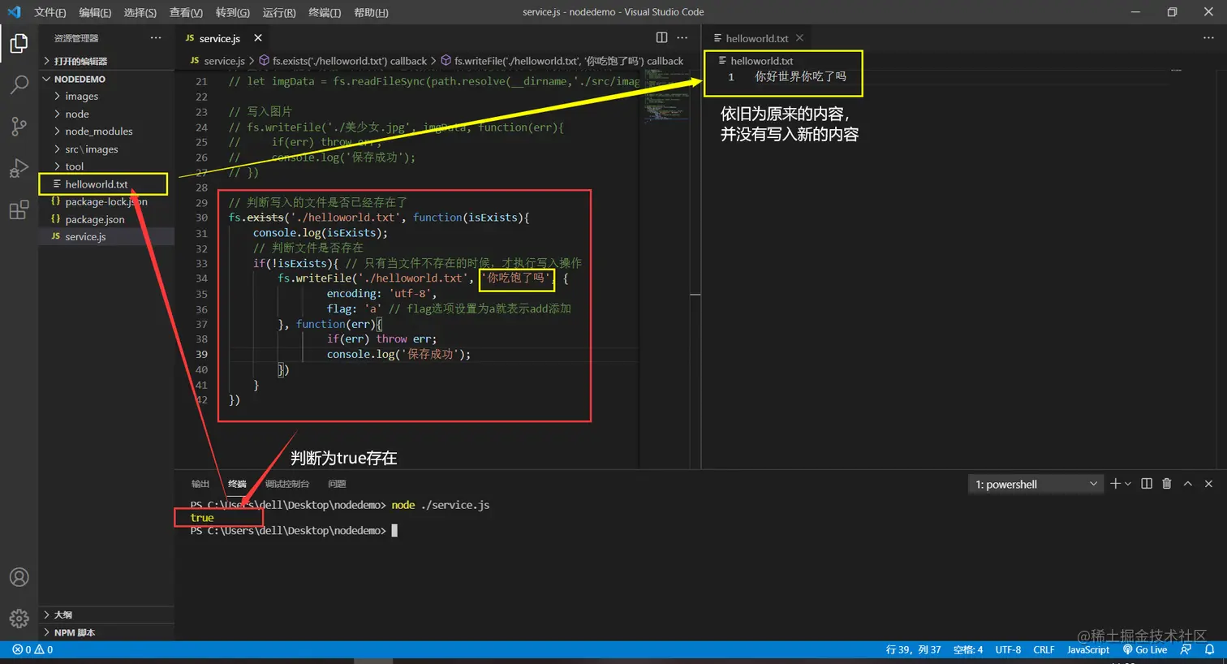
Task: Start the Go Live server
Action: click(1145, 649)
